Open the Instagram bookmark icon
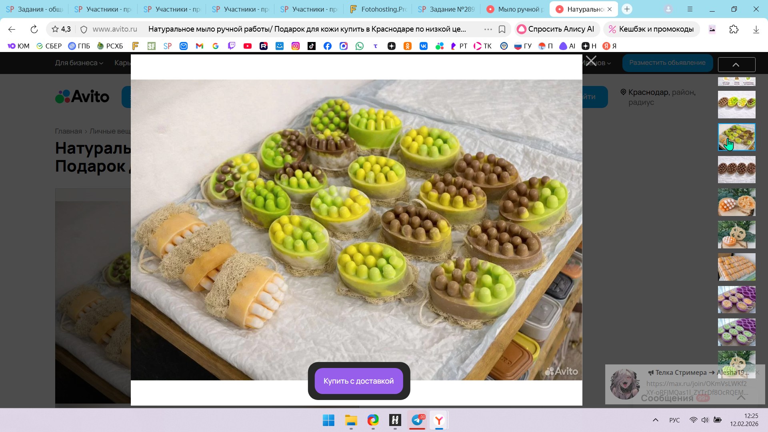 click(x=296, y=46)
